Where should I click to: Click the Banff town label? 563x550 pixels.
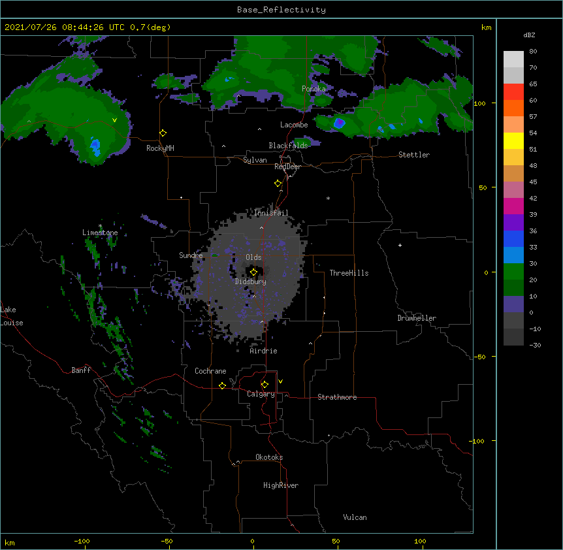81,370
